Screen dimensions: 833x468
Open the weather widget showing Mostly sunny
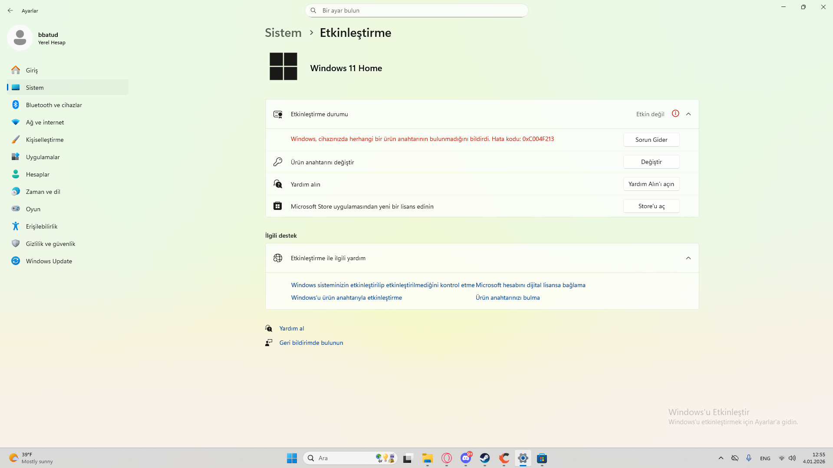tap(31, 458)
